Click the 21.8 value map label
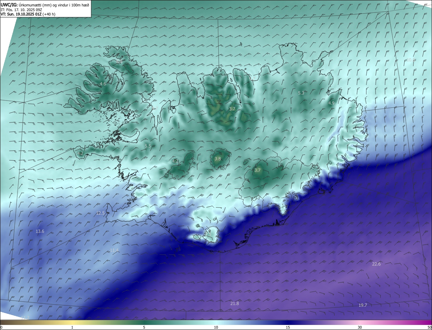Screen dimensions: 432x330 [x=235, y=303]
